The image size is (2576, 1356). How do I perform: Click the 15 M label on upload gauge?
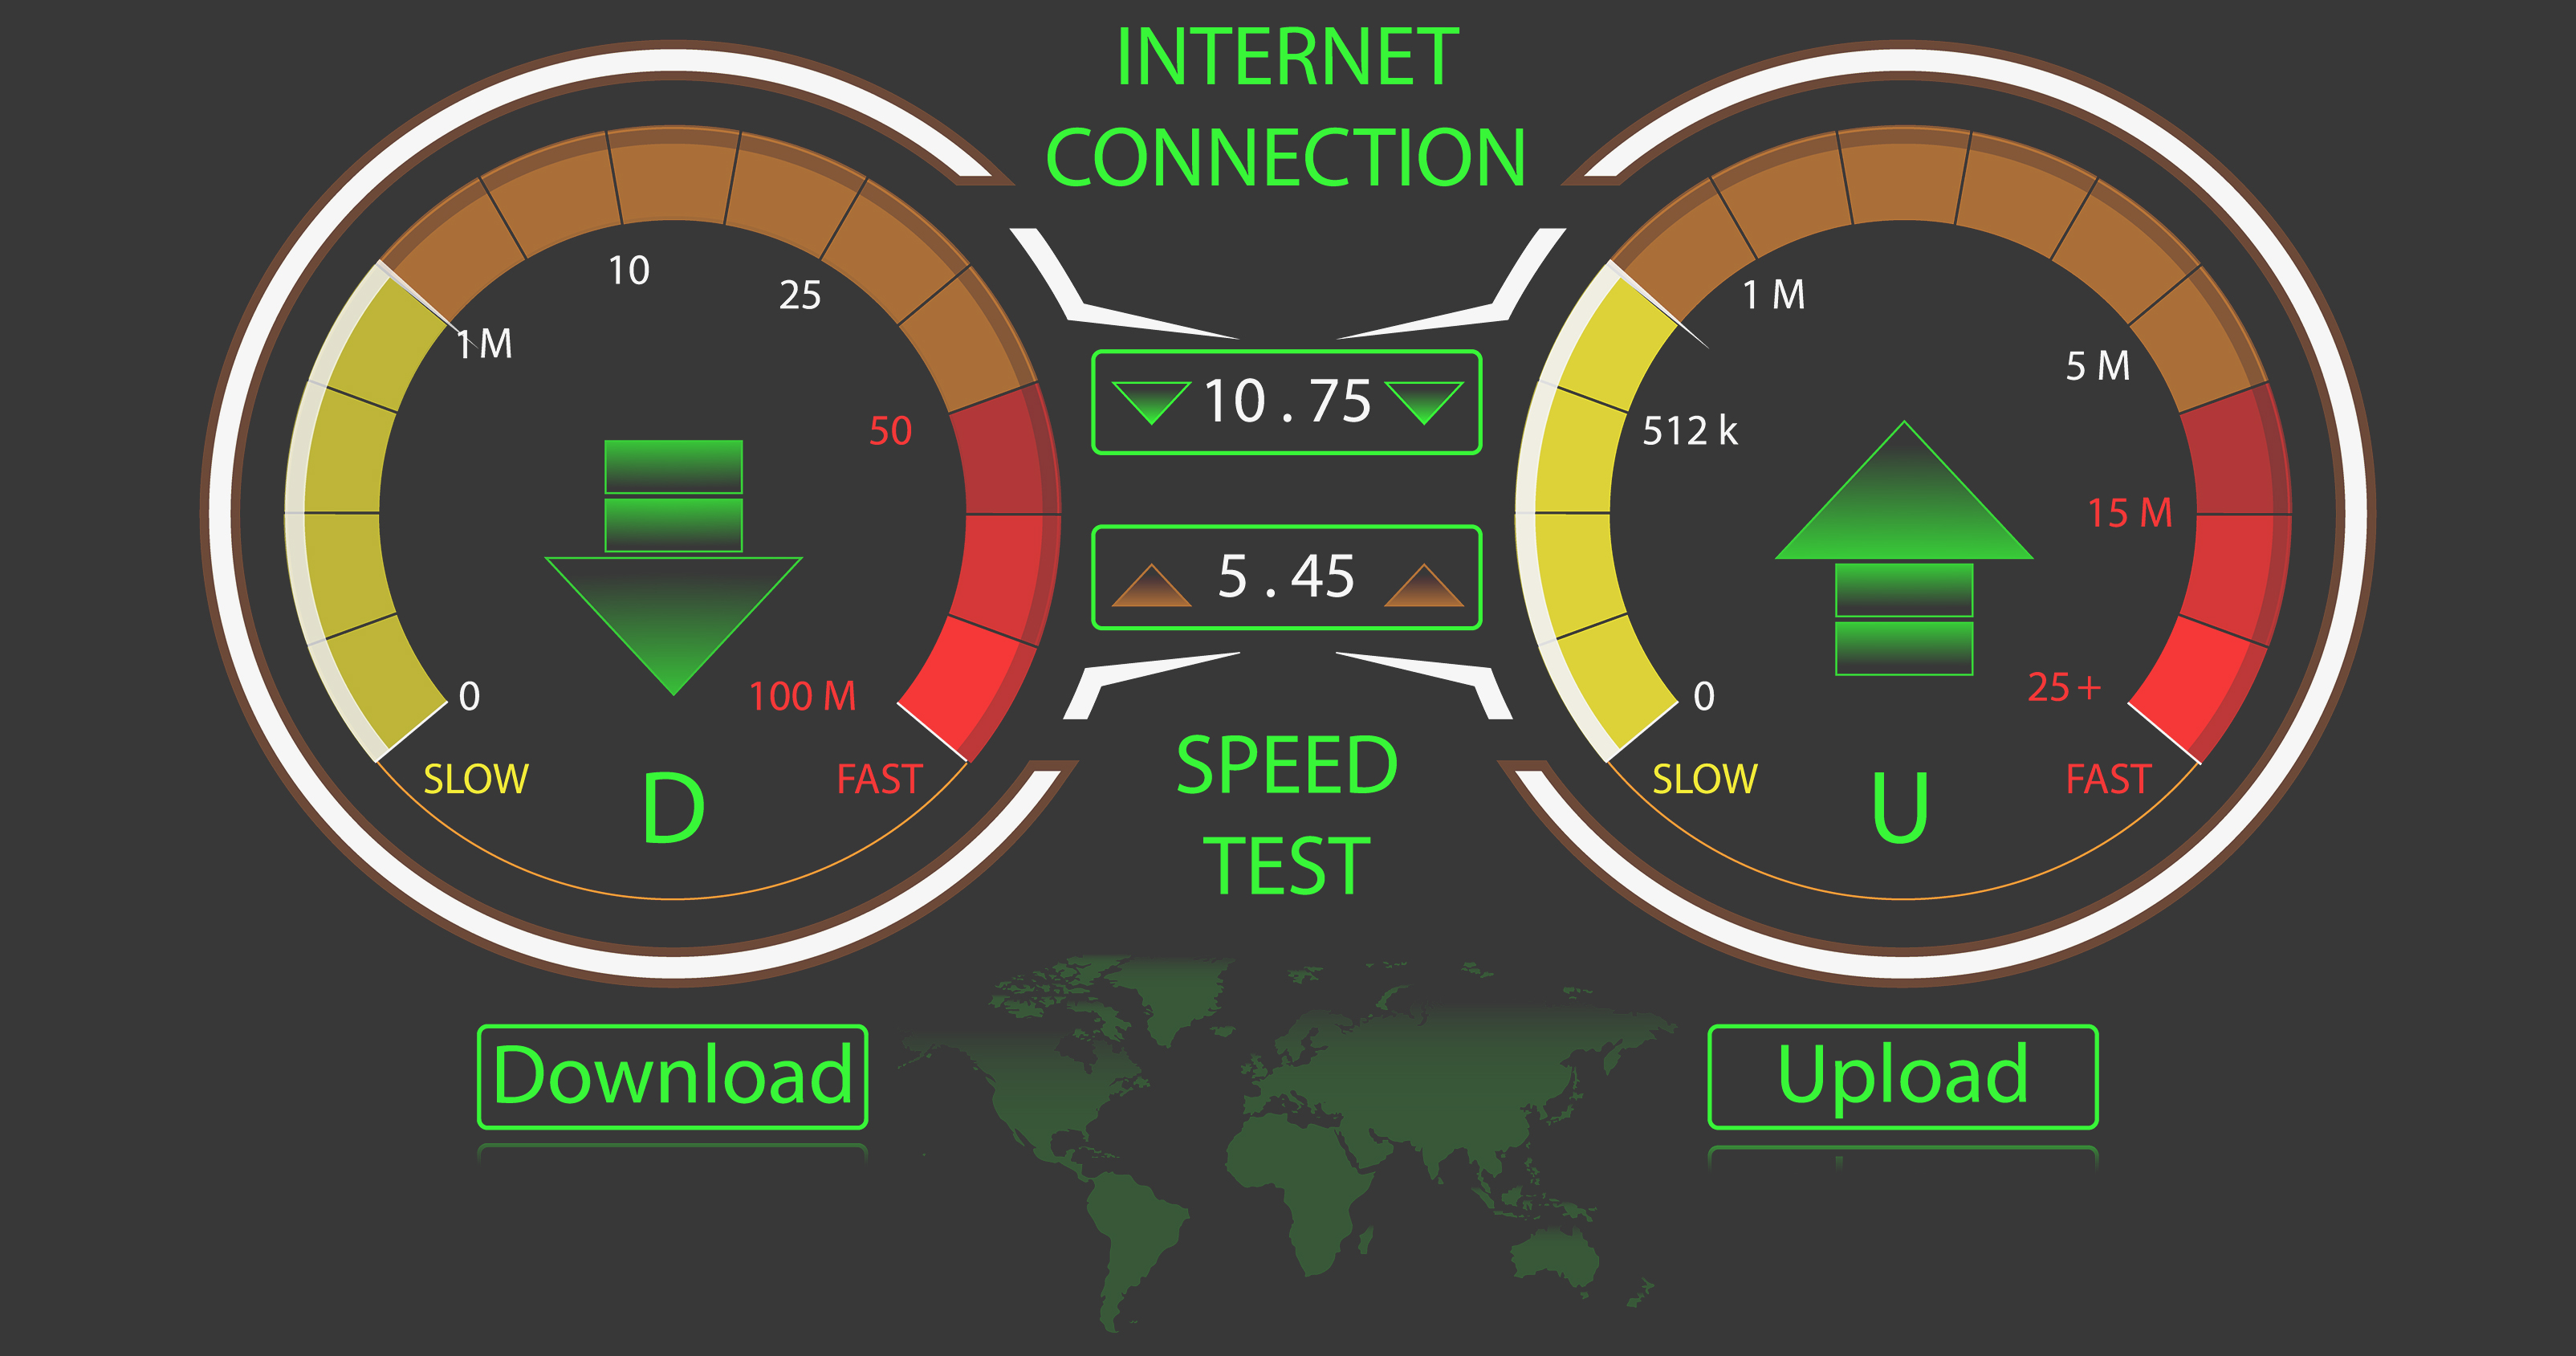click(x=2130, y=513)
